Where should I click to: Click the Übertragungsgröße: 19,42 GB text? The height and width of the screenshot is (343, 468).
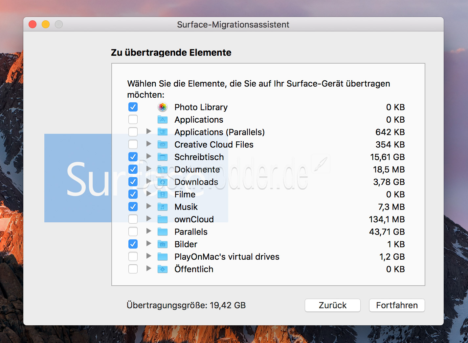coord(186,305)
